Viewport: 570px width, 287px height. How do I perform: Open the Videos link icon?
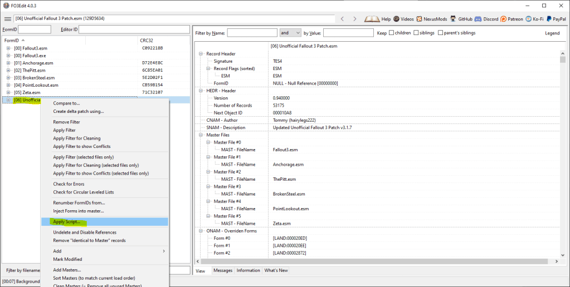[x=396, y=19]
